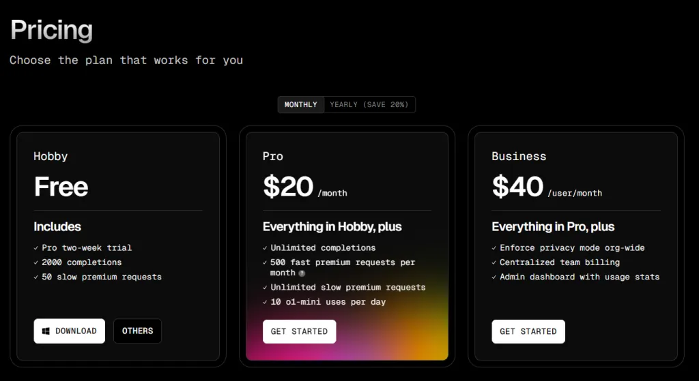Click checkmark next to Pro two-week trial
This screenshot has width=699, height=381.
36,248
